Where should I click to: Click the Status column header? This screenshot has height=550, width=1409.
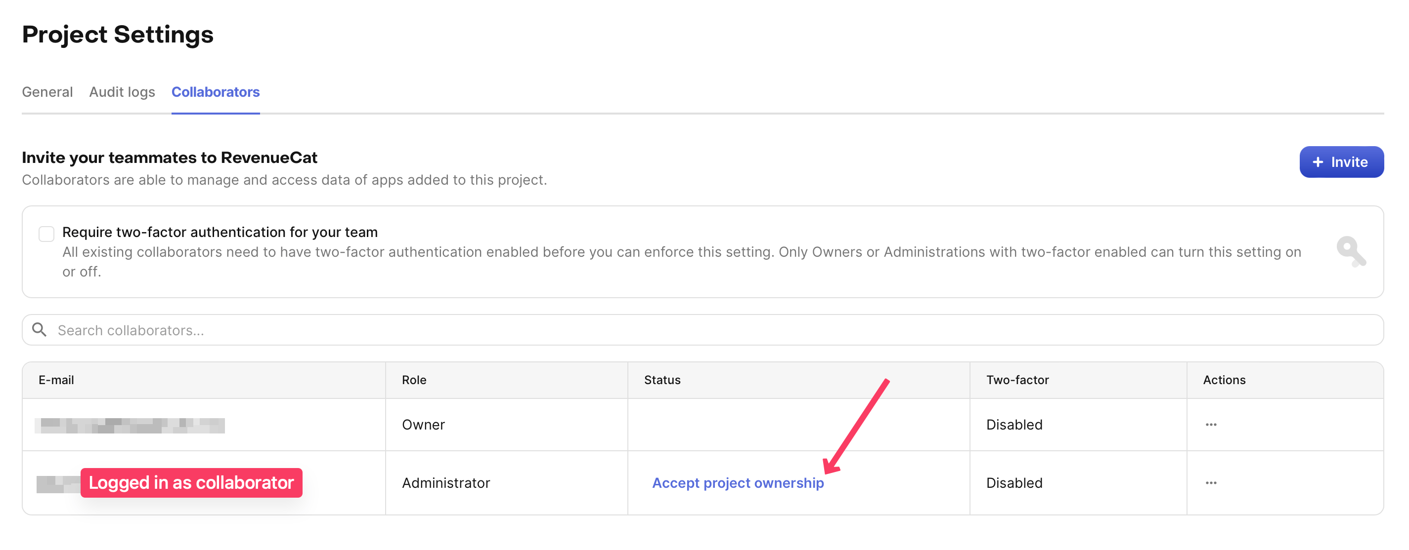pos(662,380)
